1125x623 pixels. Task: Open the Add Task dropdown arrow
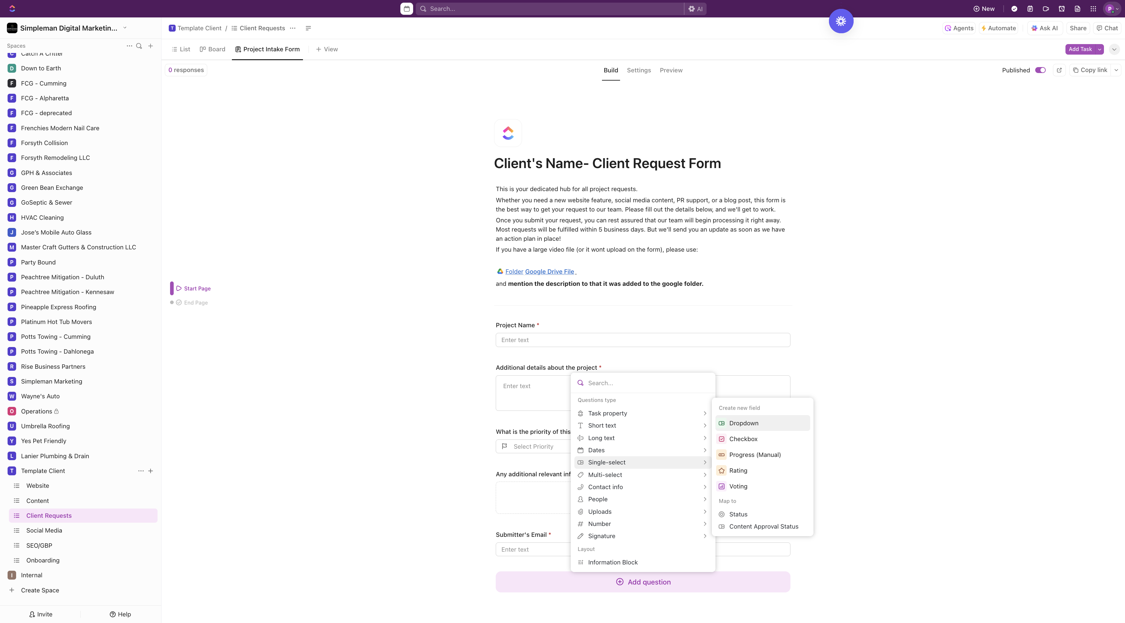[1099, 49]
